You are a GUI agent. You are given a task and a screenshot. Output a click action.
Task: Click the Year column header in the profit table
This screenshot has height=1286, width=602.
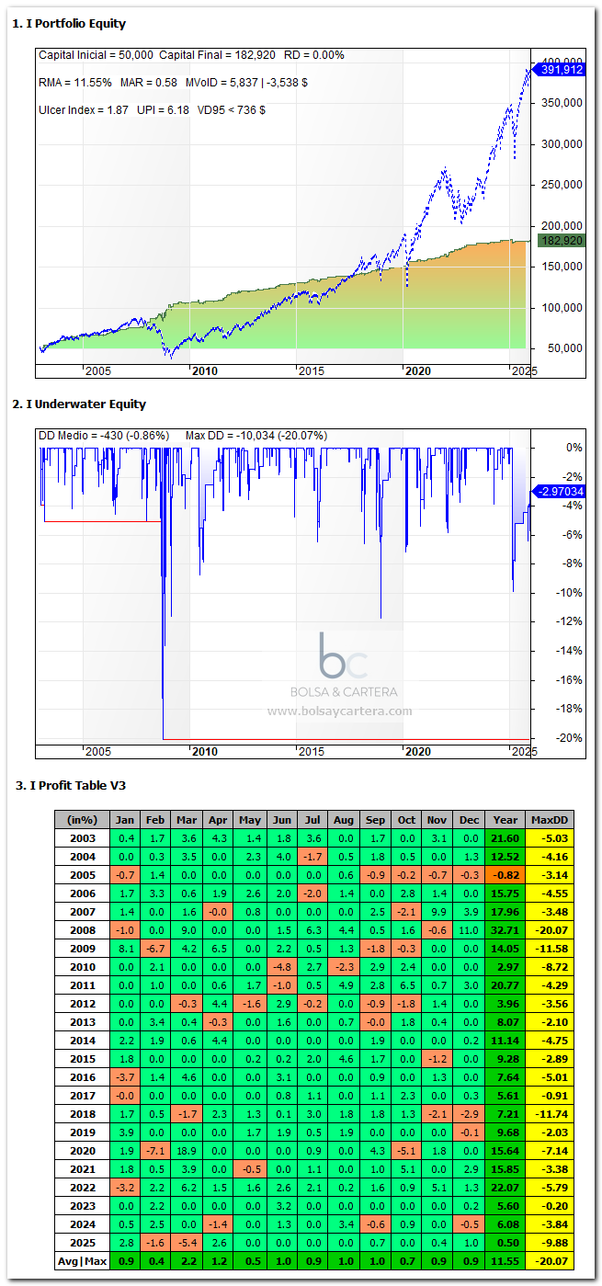(503, 820)
